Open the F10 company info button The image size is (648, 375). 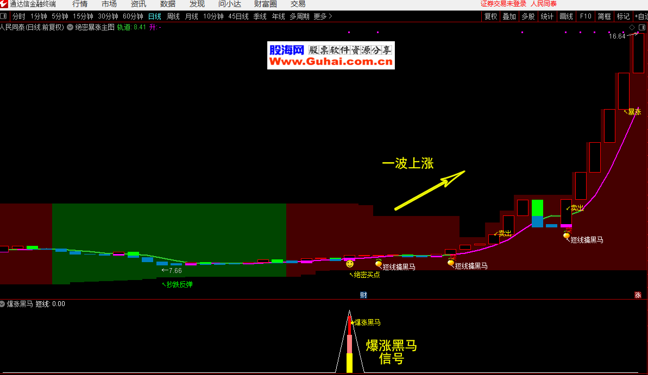585,16
